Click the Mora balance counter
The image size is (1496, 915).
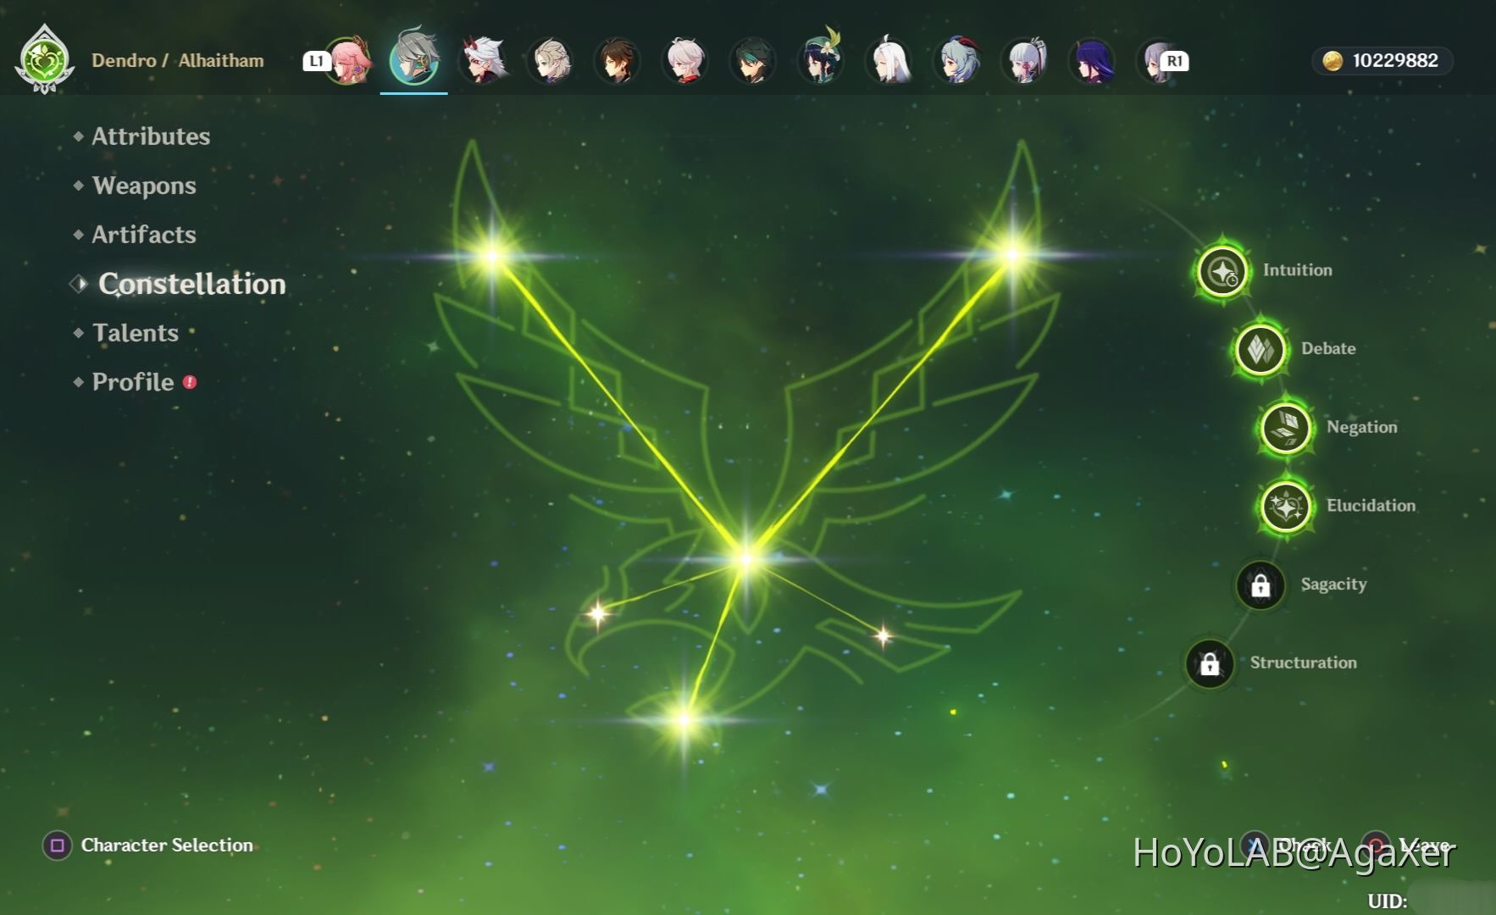[x=1382, y=61]
